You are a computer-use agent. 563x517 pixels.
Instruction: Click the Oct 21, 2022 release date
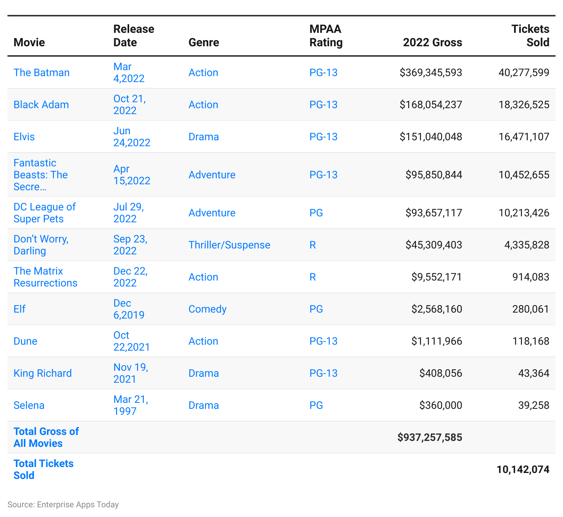click(130, 104)
